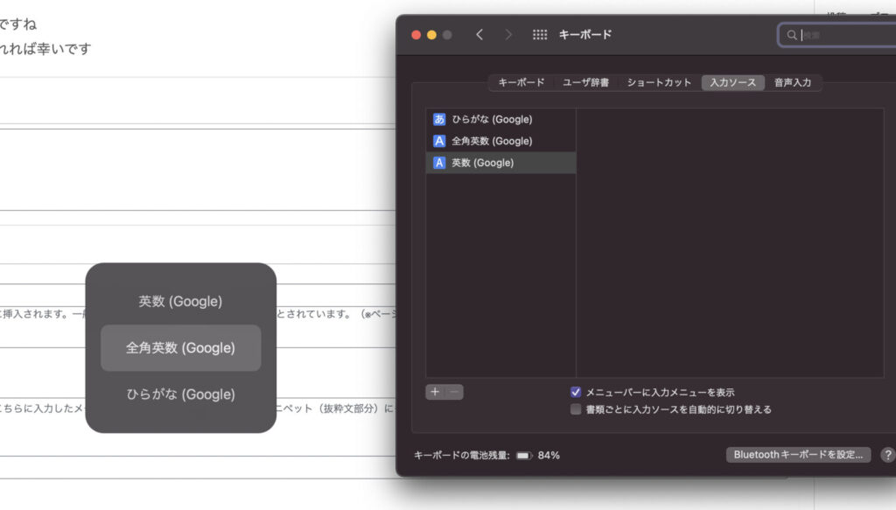This screenshot has height=510, width=896.
Task: Click the forward chevron in the Keyboard window
Action: [x=508, y=35]
